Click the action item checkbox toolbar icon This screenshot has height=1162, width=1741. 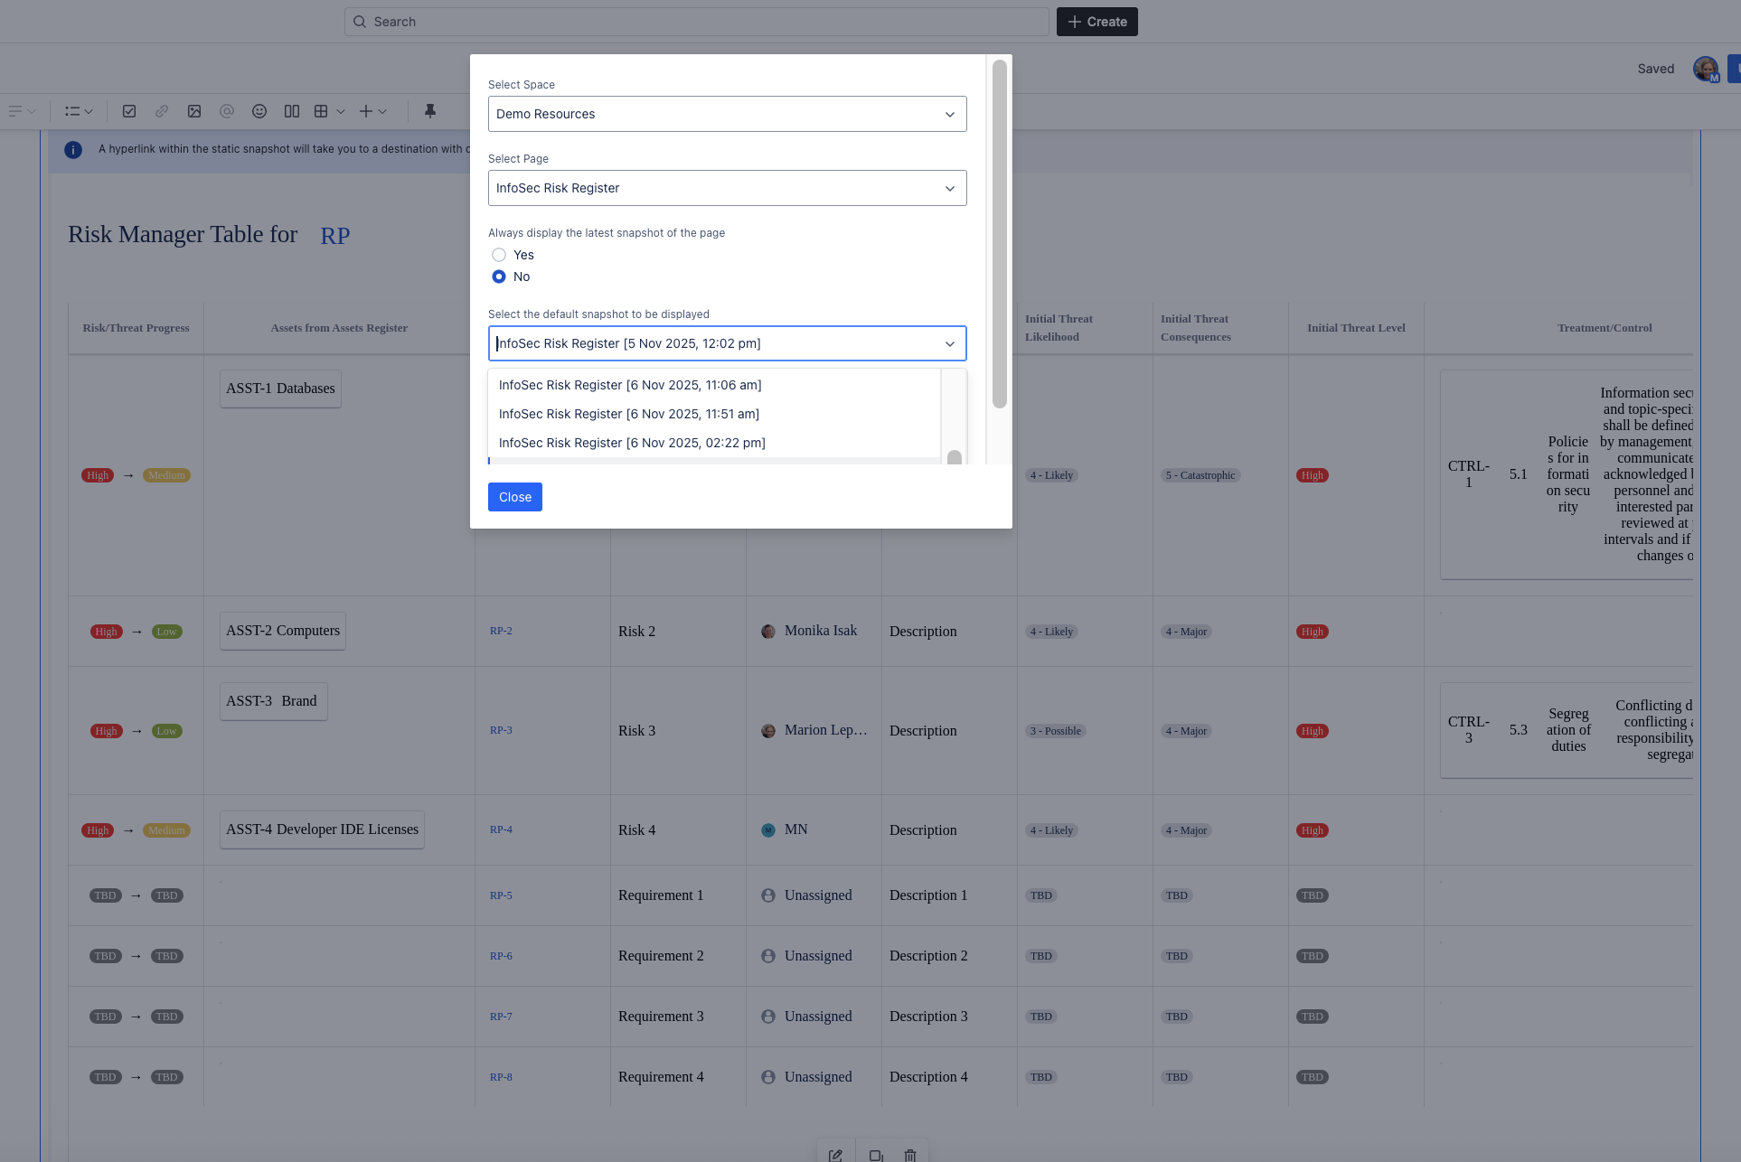point(129,111)
